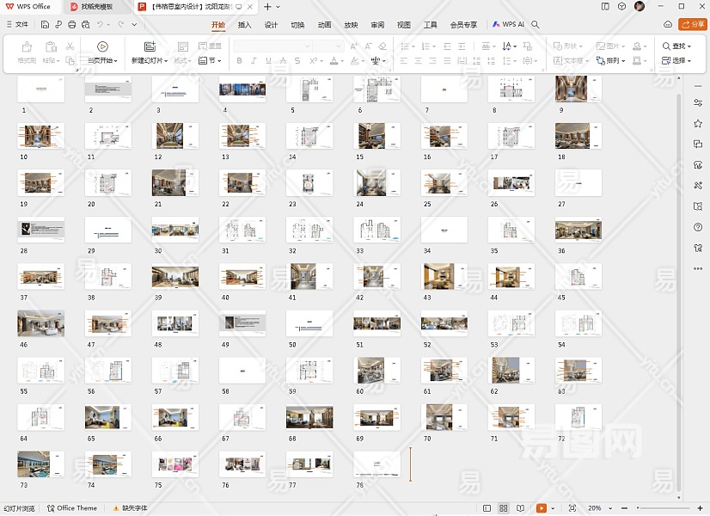Click the save icon in quick access toolbar

pos(45,25)
